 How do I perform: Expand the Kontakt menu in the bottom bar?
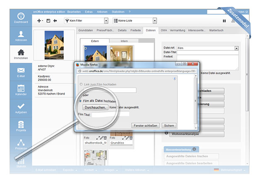tap(90, 170)
